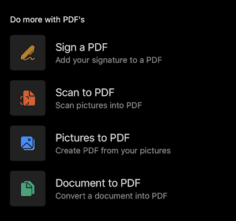The width and height of the screenshot is (236, 221).
Task: Click 'Add your signature to a PDF' description
Action: 108,60
